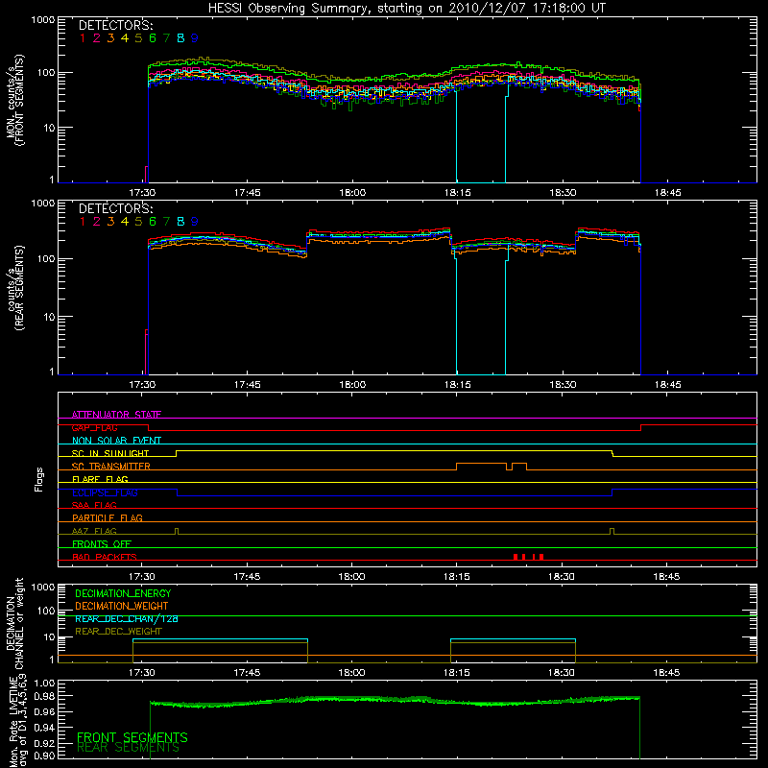Click detector 5 legend in front segments panel
The image size is (768, 768).
click(x=138, y=37)
